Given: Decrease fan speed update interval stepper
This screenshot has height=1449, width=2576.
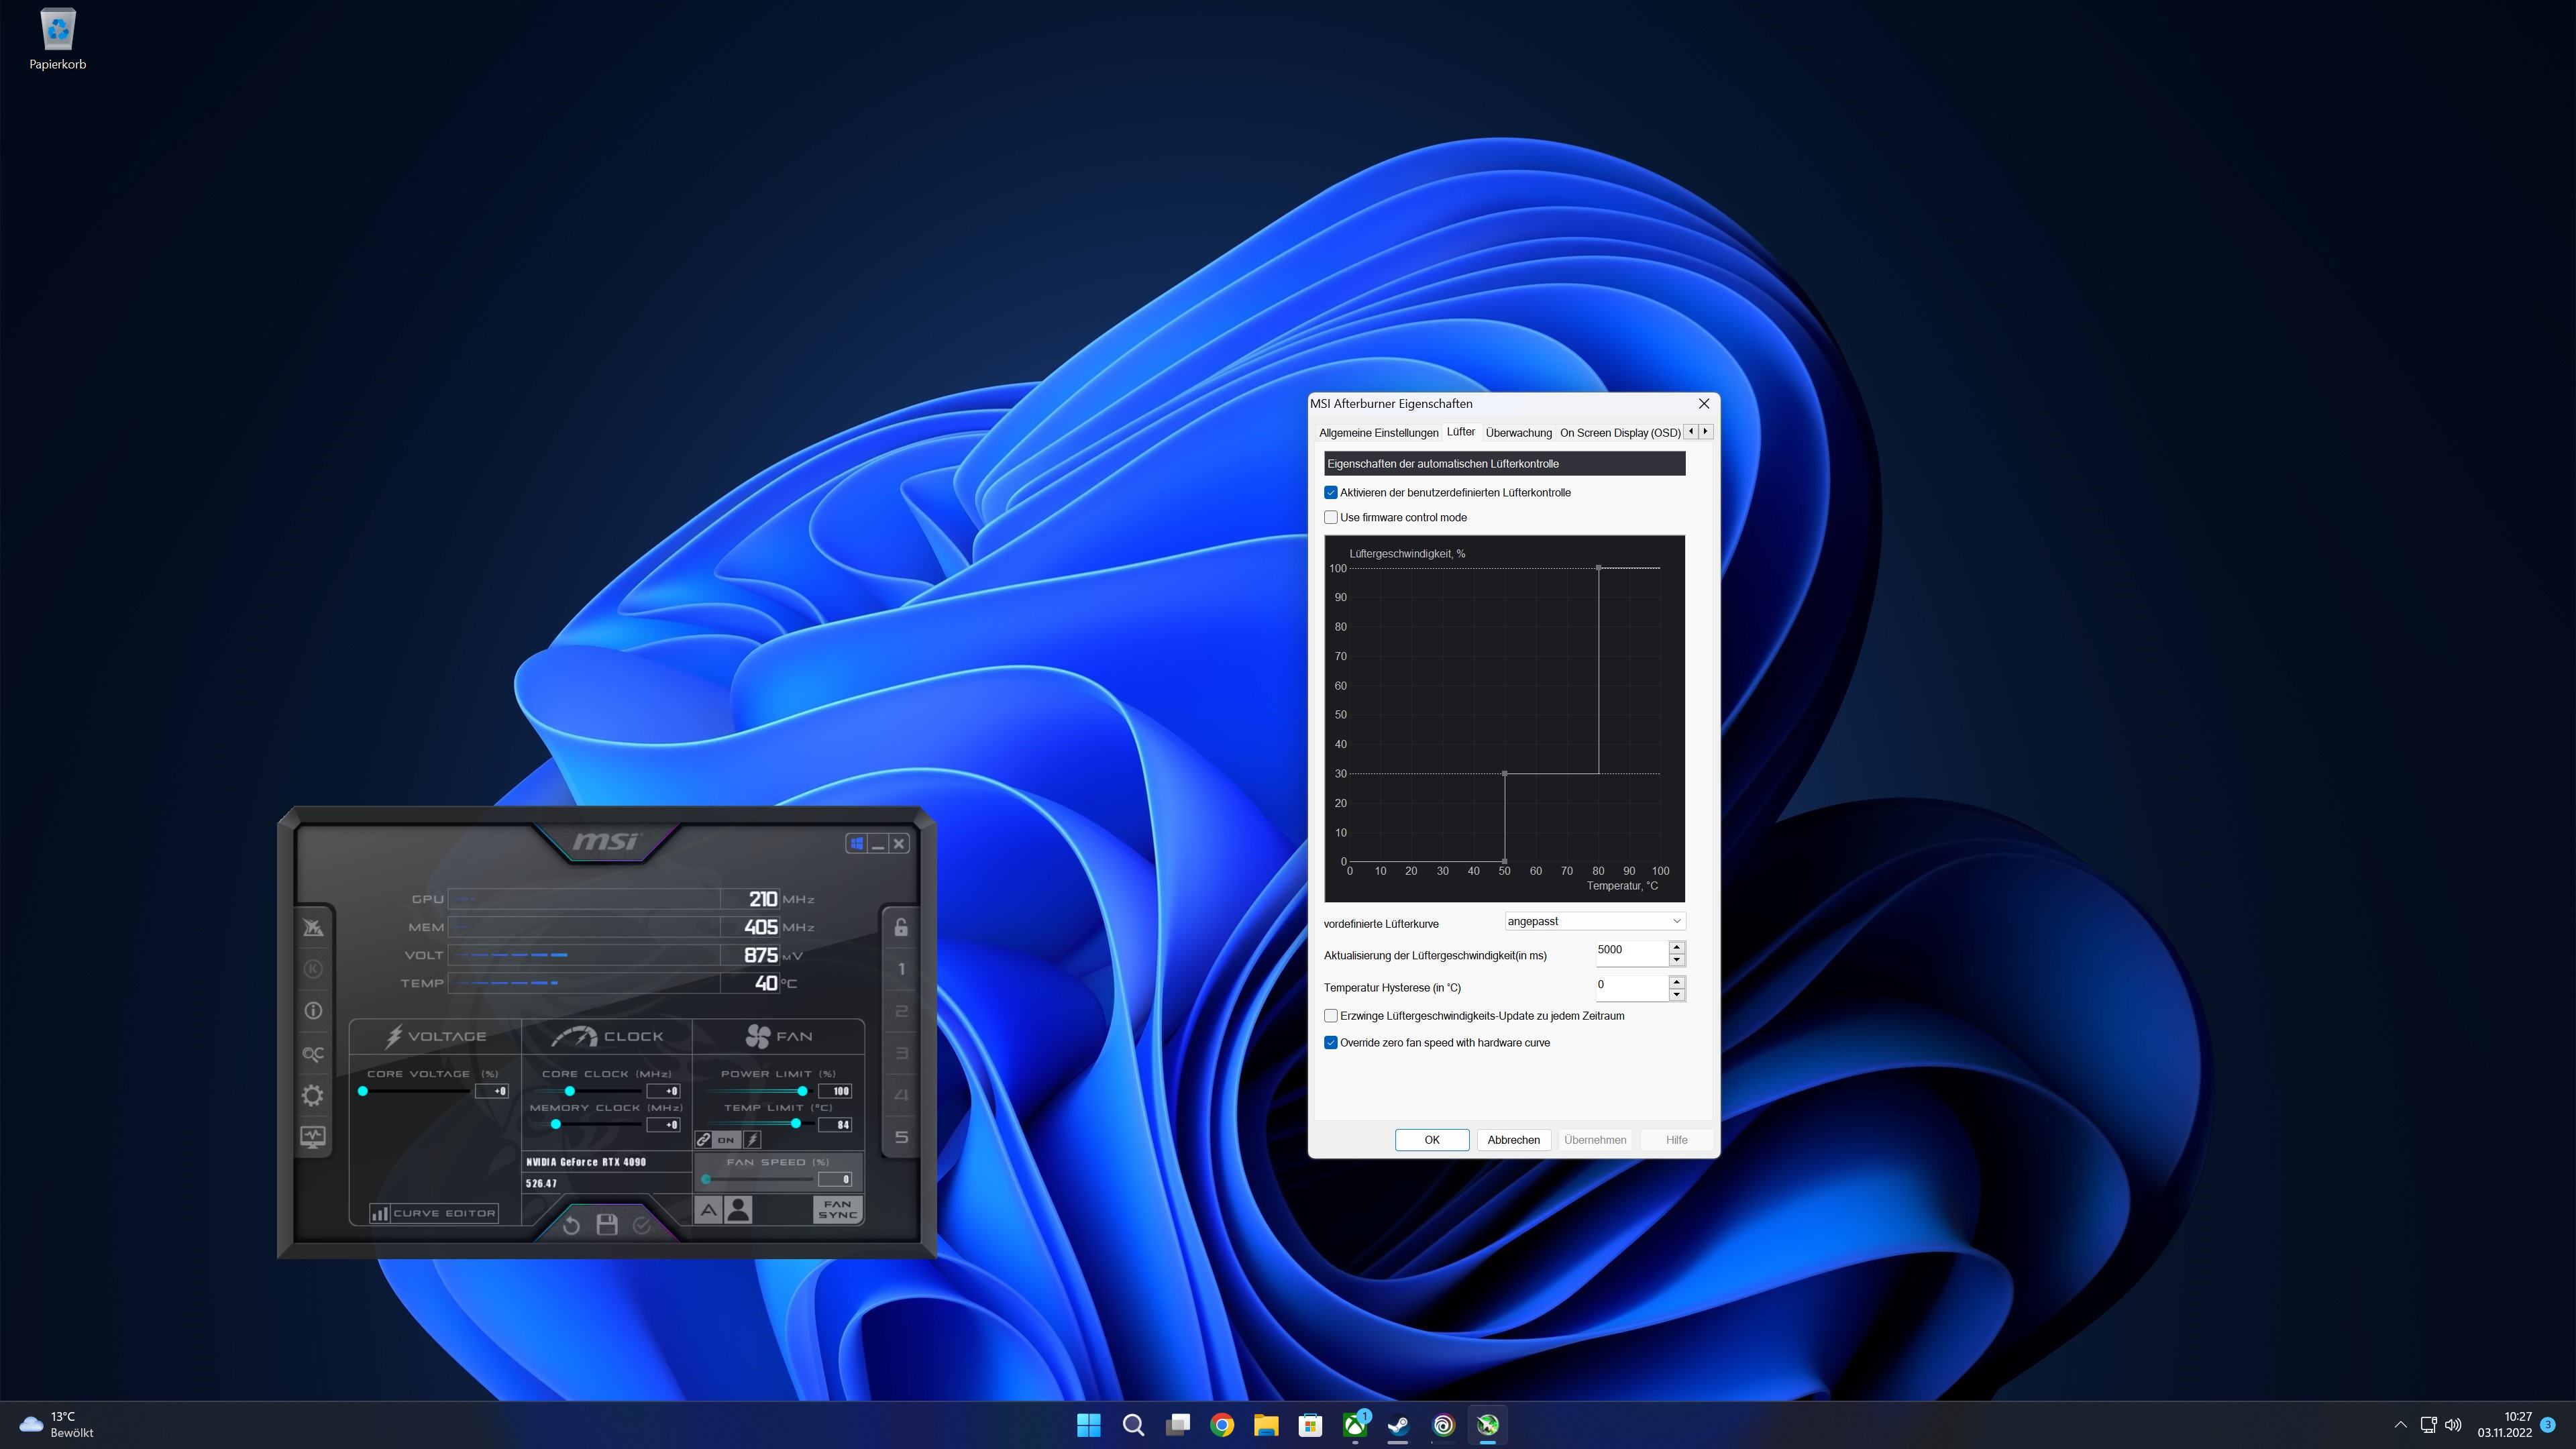Looking at the screenshot, I should click(1677, 960).
